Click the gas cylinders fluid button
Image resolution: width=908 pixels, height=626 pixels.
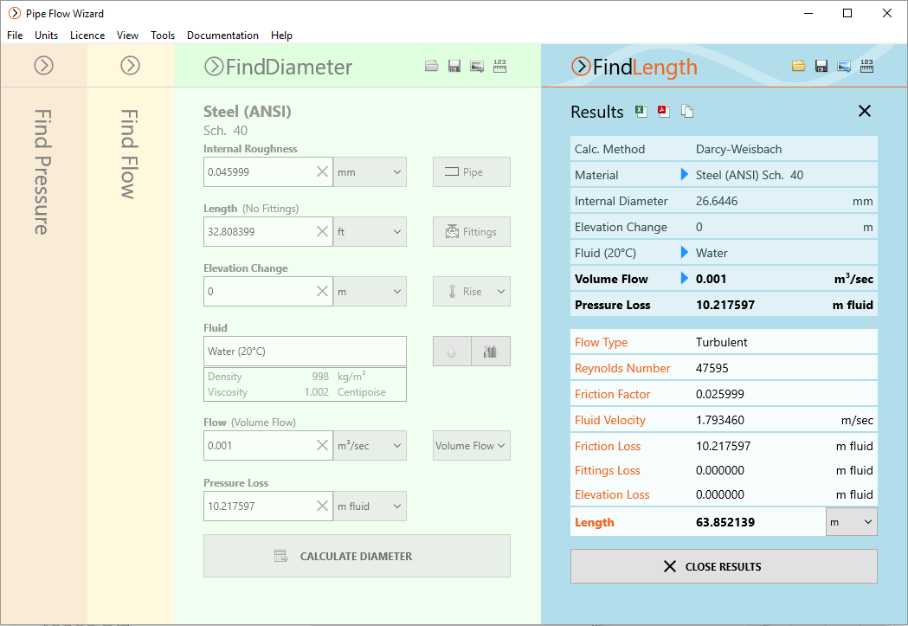pos(491,352)
